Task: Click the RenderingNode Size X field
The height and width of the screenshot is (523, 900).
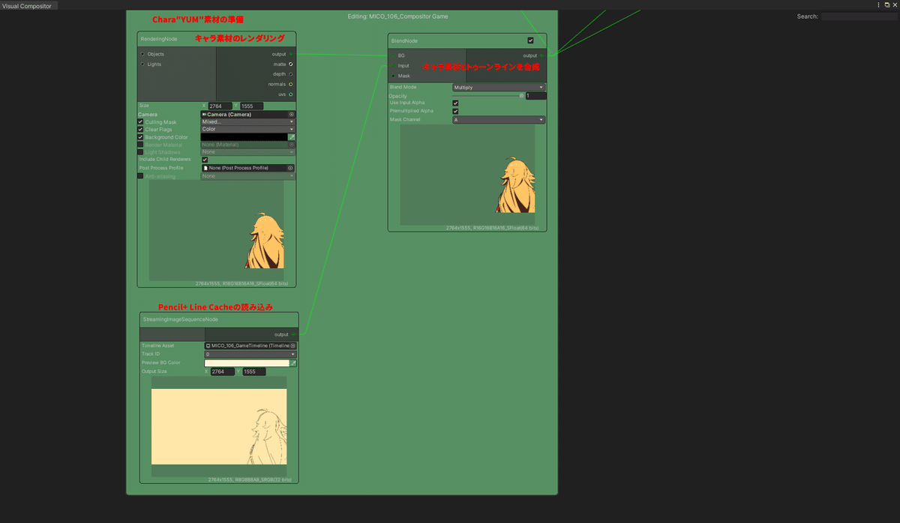Action: 220,106
